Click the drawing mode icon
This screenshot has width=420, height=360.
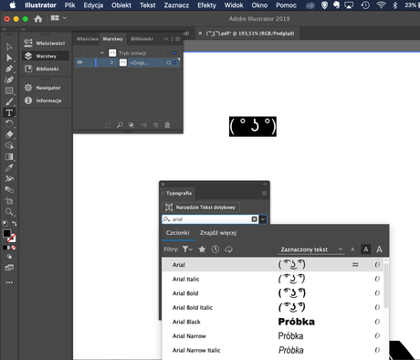click(x=9, y=257)
